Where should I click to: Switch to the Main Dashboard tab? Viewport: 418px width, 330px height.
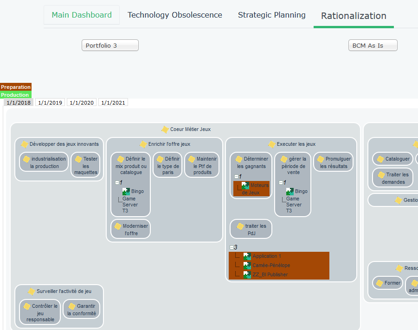tap(82, 15)
